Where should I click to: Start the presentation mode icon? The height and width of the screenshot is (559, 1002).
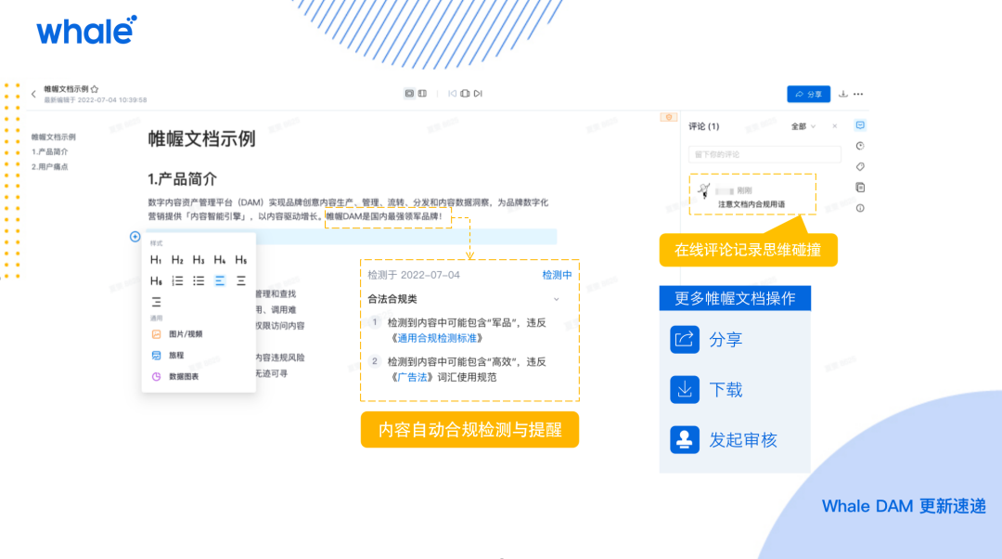(465, 94)
